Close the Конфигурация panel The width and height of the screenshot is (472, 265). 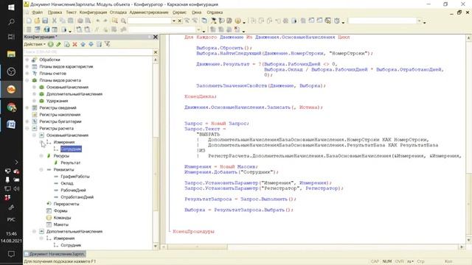pos(156,37)
